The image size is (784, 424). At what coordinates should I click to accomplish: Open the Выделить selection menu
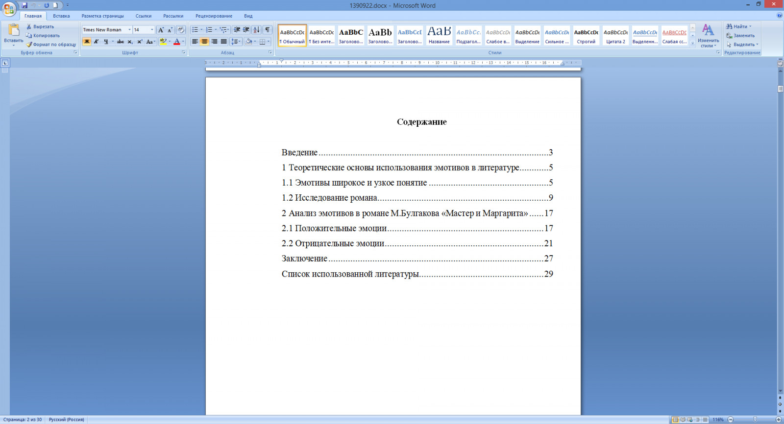742,44
